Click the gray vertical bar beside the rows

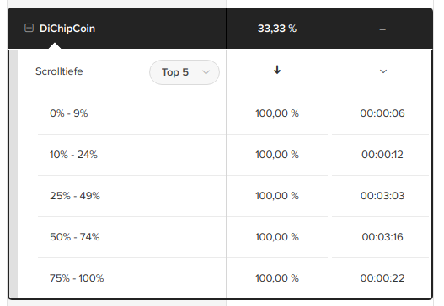pyautogui.click(x=13, y=174)
